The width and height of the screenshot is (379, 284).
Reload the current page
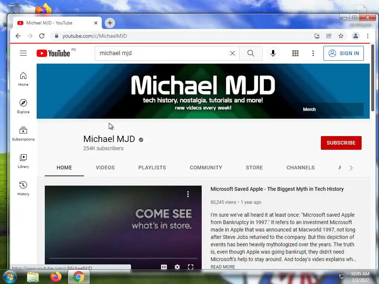pos(42,36)
